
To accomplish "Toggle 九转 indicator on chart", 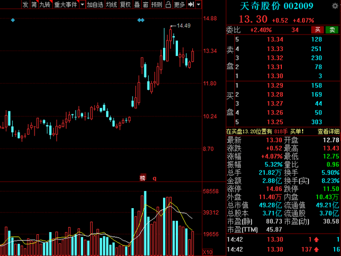I will [45, 4].
